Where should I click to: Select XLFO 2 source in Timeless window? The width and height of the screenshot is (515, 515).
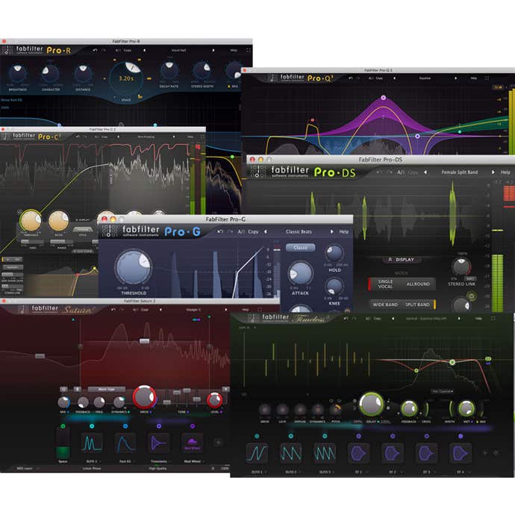[290, 453]
